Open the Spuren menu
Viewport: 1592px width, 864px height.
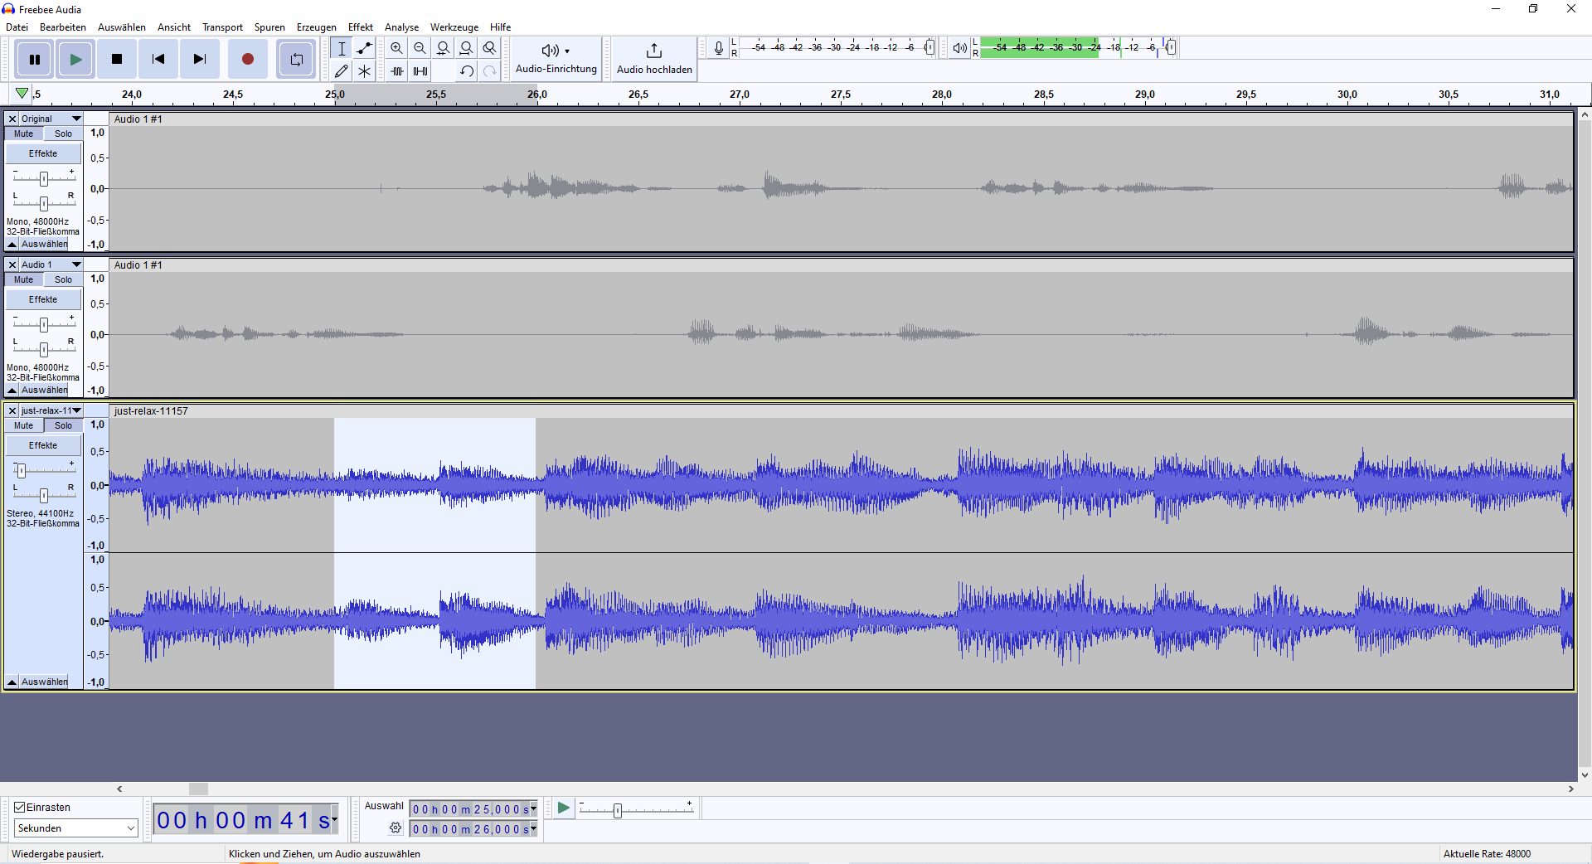click(x=269, y=27)
